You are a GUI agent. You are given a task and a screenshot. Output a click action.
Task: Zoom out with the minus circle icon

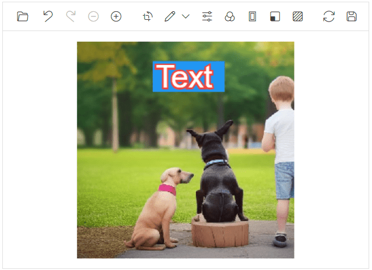click(93, 16)
